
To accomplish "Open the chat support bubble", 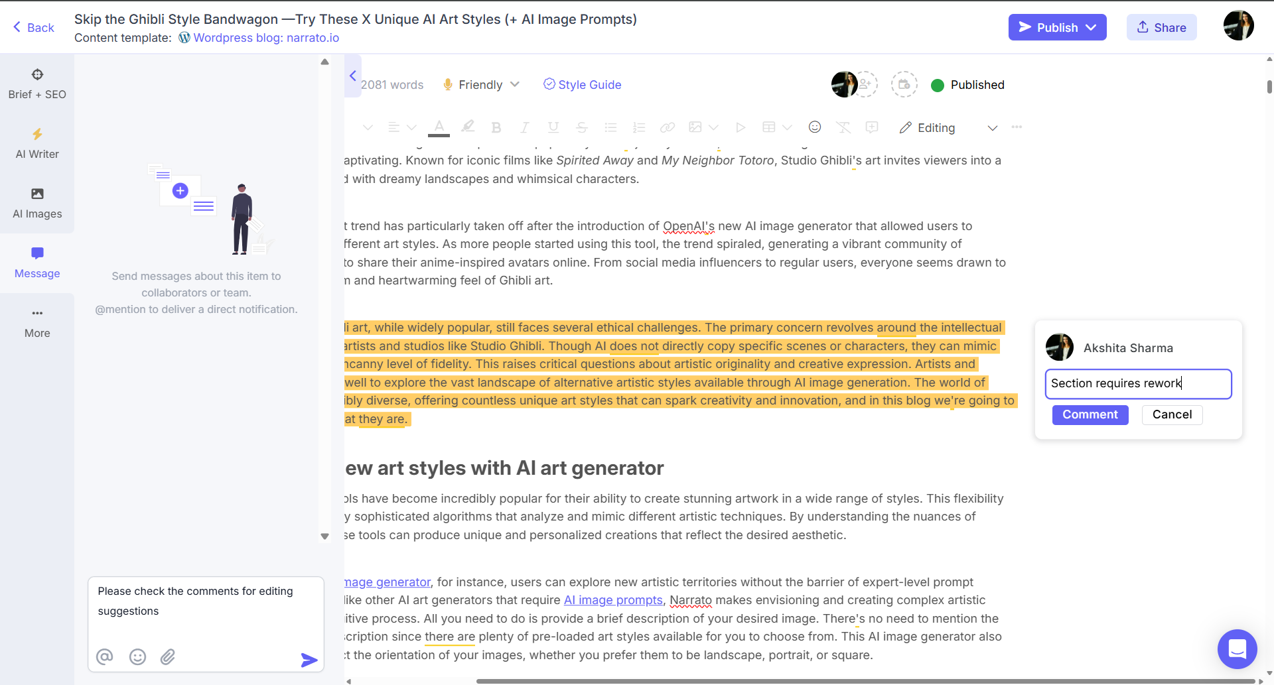I will [x=1237, y=649].
